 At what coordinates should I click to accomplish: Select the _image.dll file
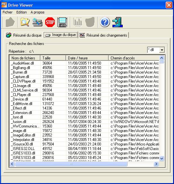tap(19, 131)
